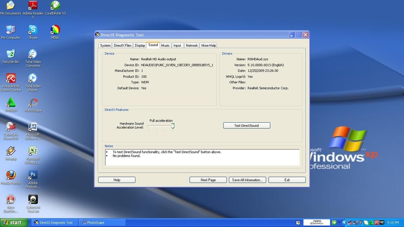Click the Test DirectSound button
The width and height of the screenshot is (404, 227).
[247, 125]
